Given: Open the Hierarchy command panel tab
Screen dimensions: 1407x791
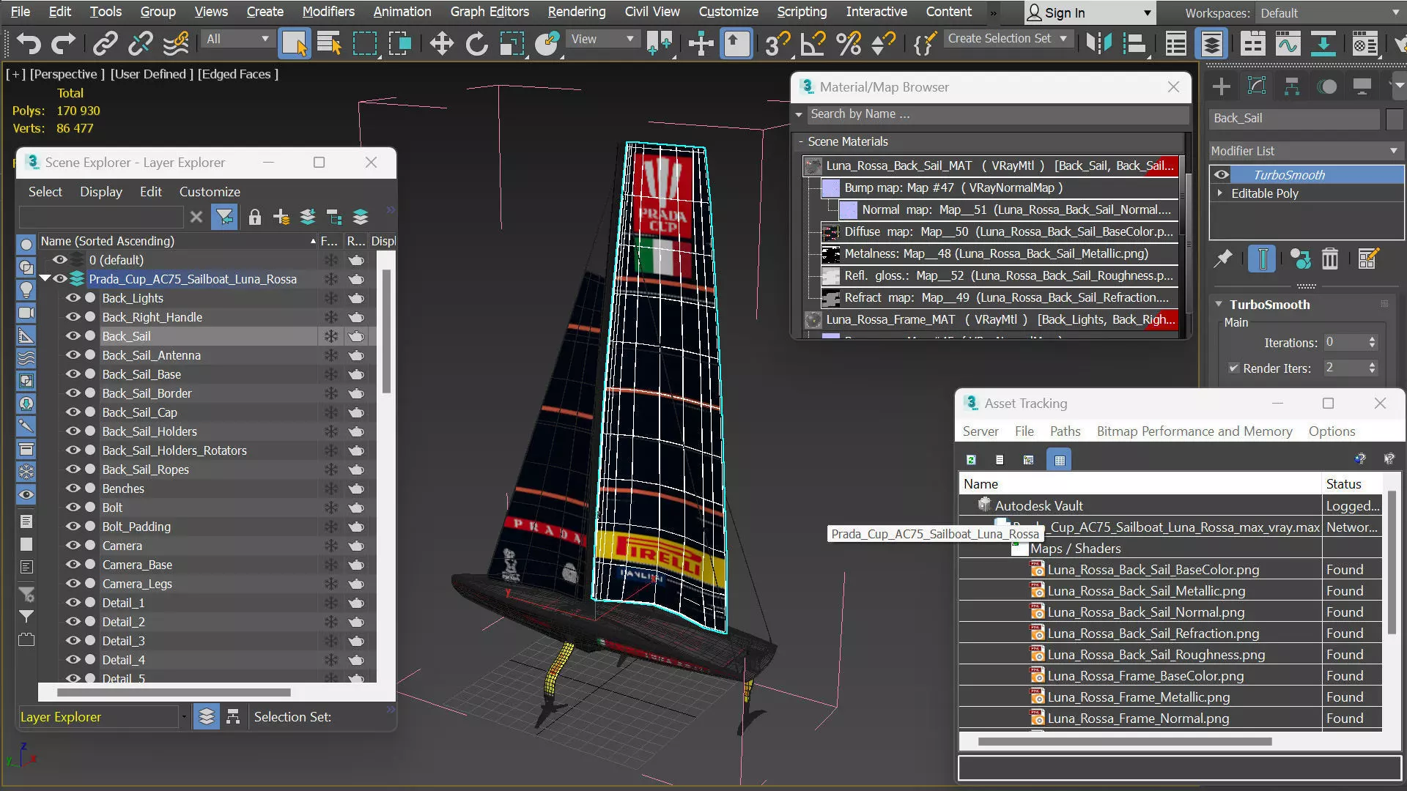Looking at the screenshot, I should pos(1292,86).
